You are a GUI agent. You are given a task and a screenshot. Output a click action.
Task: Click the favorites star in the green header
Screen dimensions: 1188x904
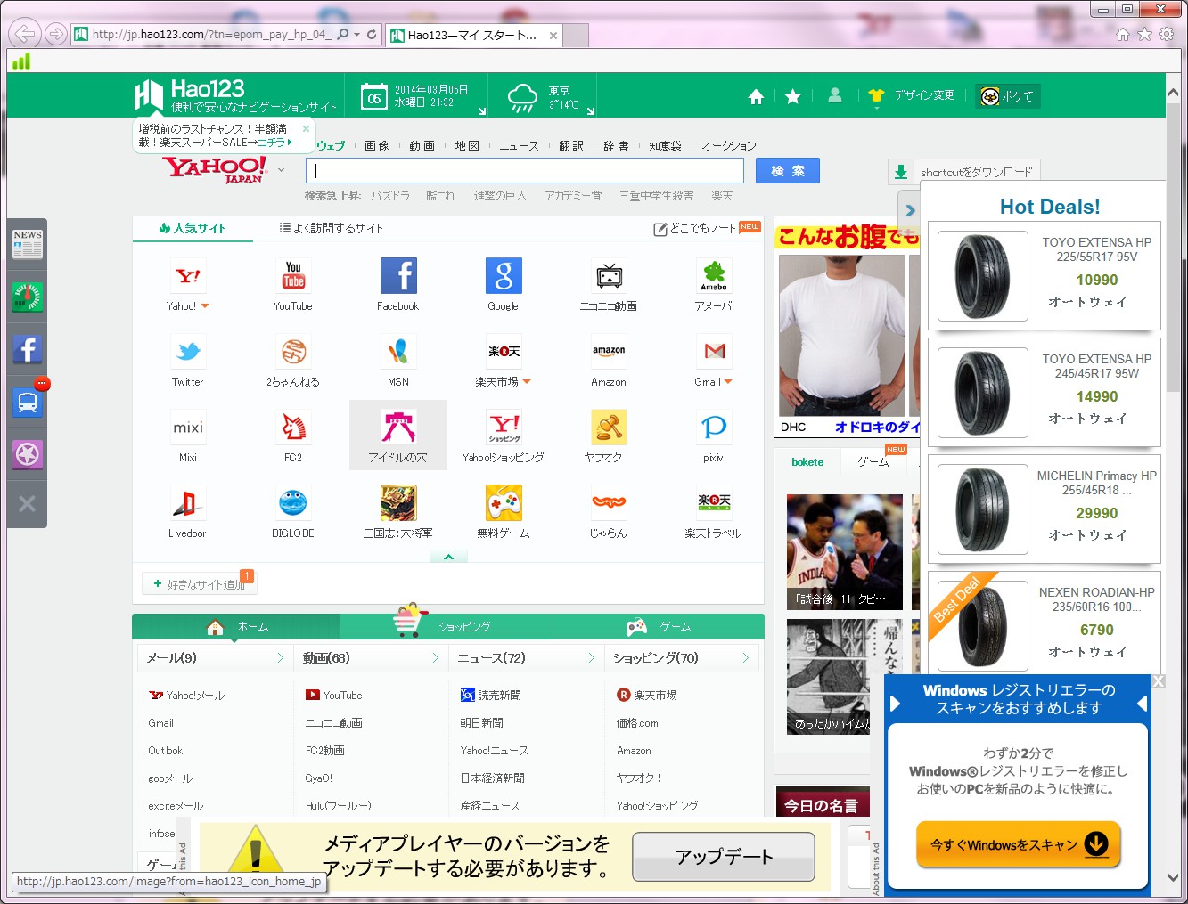(x=792, y=96)
